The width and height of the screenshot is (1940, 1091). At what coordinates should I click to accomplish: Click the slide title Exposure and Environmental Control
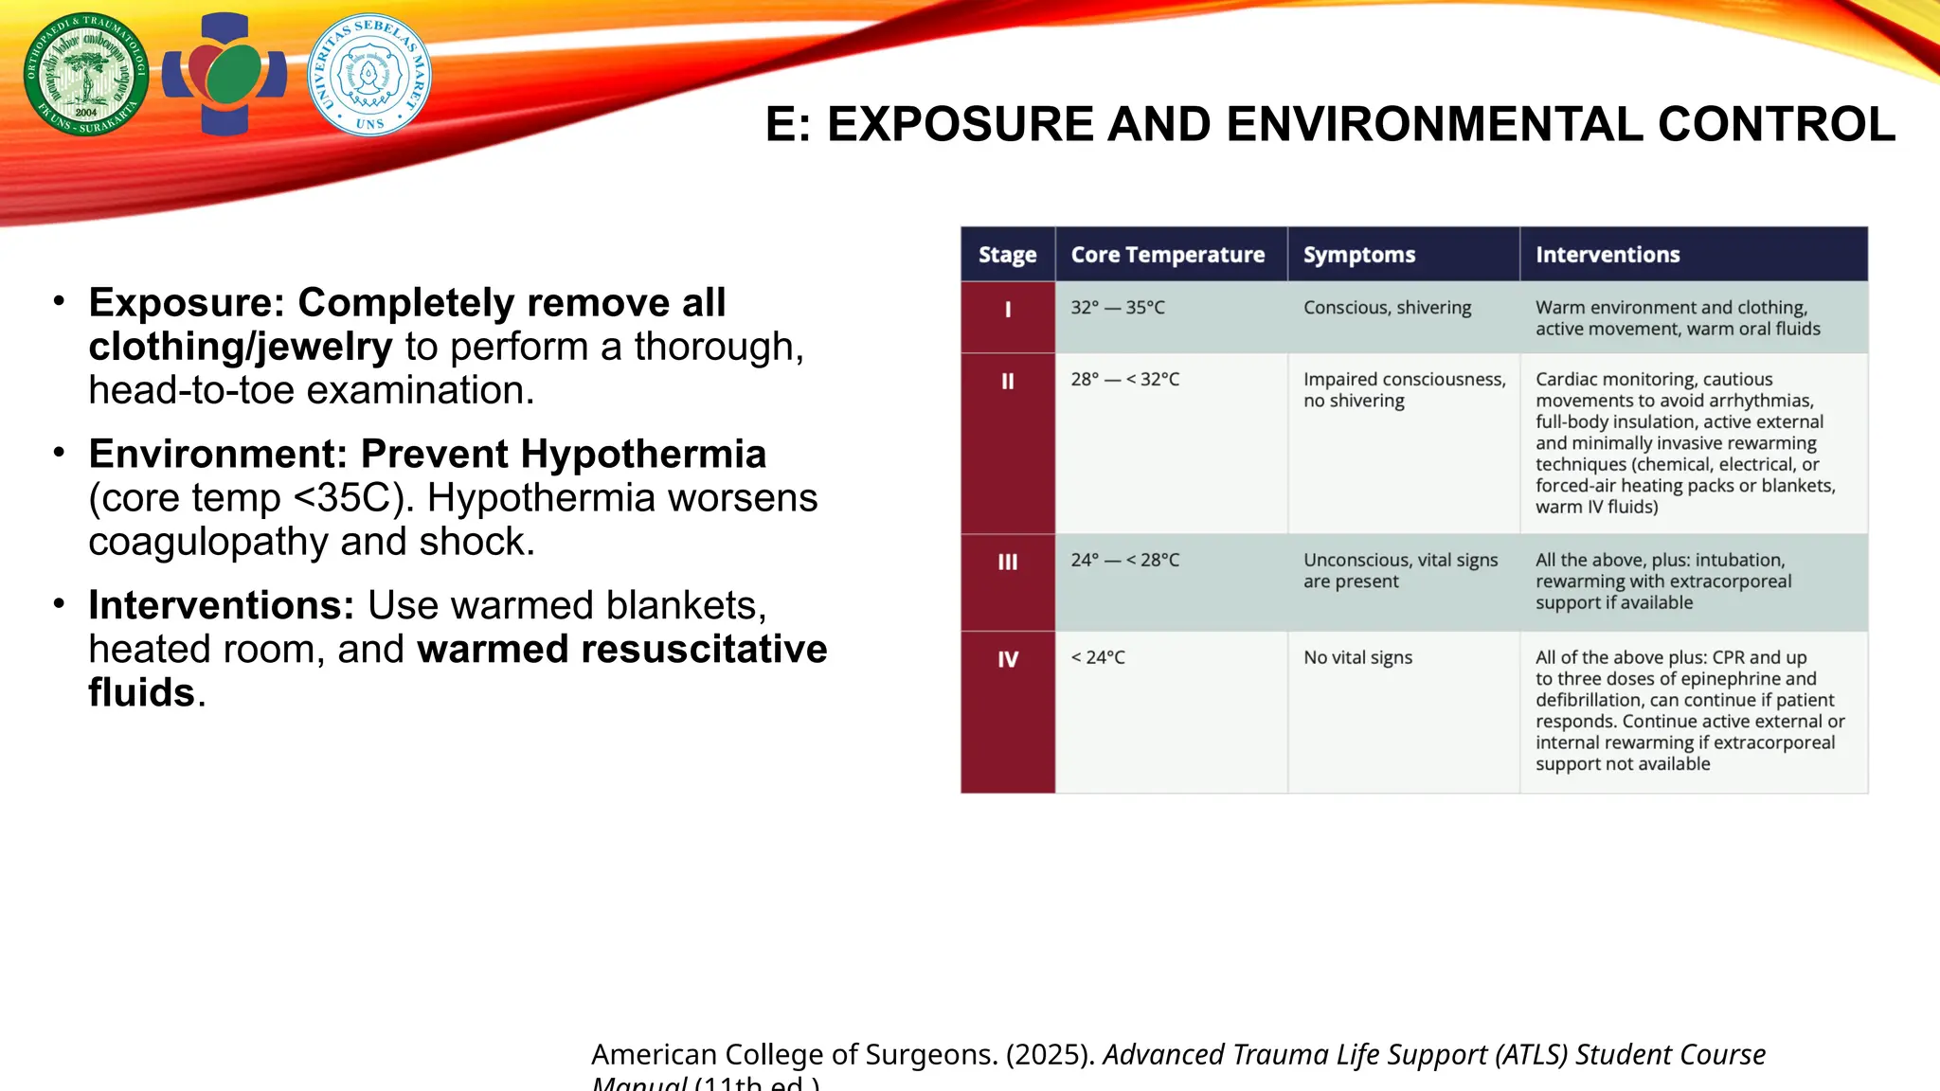coord(1330,124)
